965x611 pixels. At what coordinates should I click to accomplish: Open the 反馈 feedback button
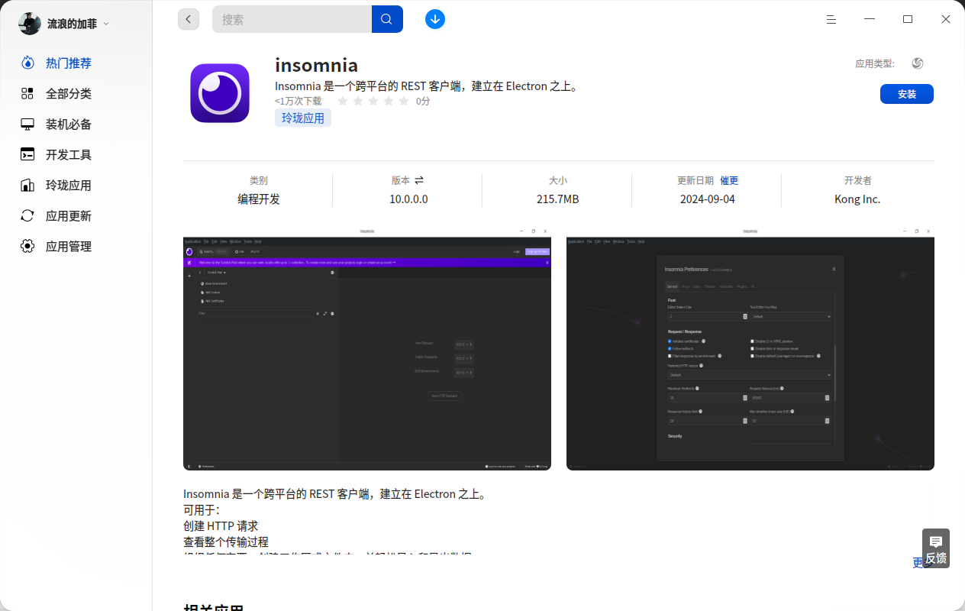(x=936, y=548)
